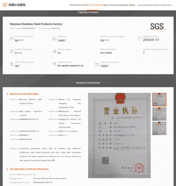Click the business period 2018-01-17-Long-term
The width and height of the screenshot is (176, 186).
(x=68, y=131)
